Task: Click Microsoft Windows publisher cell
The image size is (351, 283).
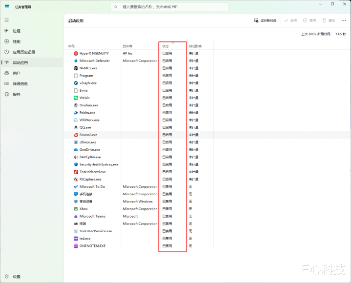Action: click(138, 202)
